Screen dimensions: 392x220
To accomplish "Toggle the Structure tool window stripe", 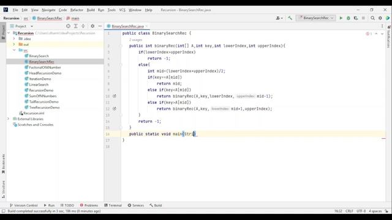I will tap(3, 189).
